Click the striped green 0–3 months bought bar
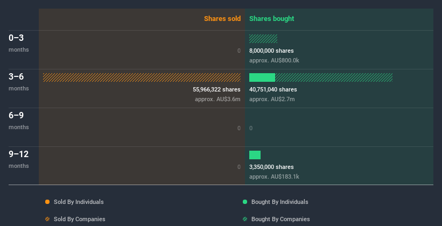 pos(263,39)
